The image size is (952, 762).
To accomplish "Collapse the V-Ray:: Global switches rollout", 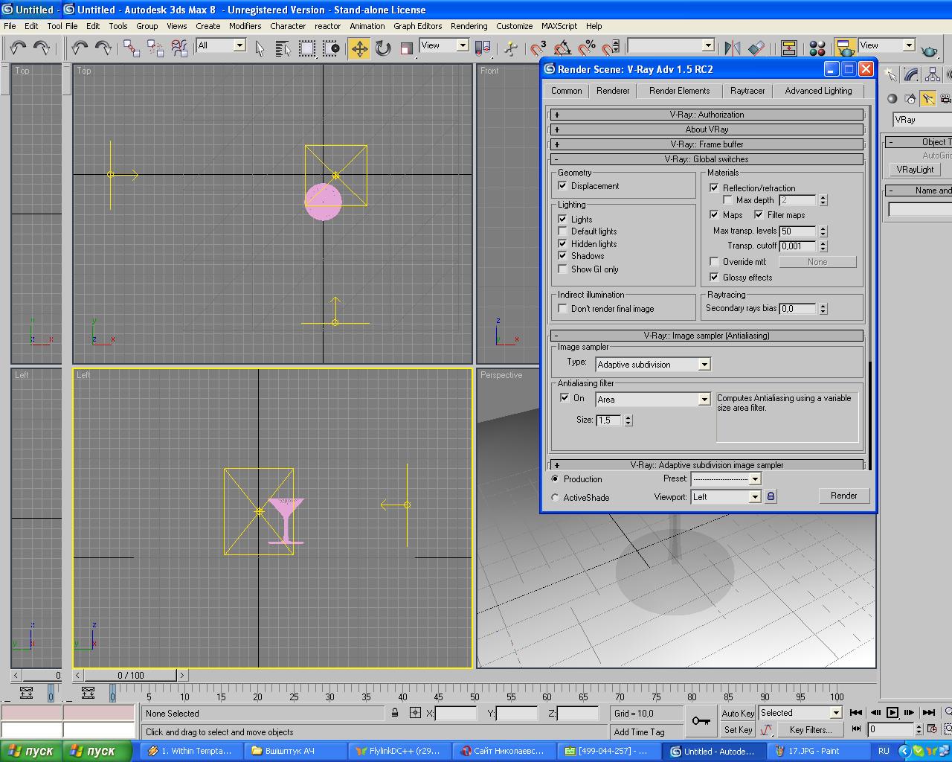I will pos(707,159).
